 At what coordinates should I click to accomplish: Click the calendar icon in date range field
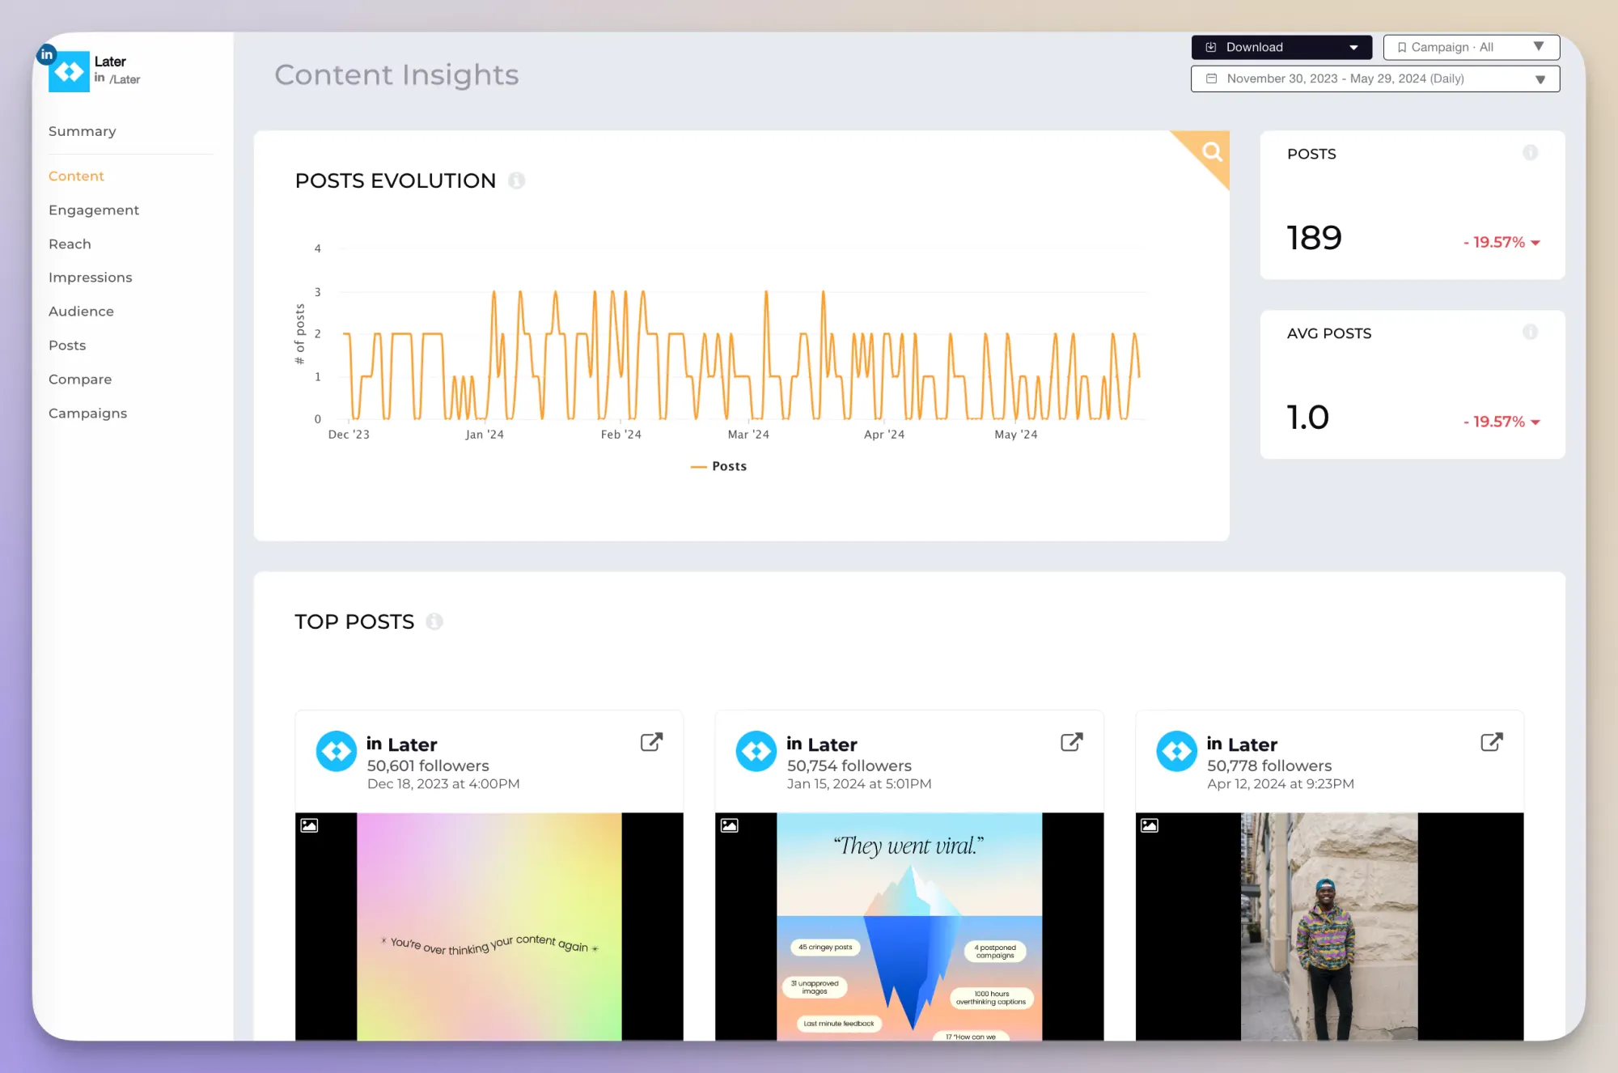1211,78
